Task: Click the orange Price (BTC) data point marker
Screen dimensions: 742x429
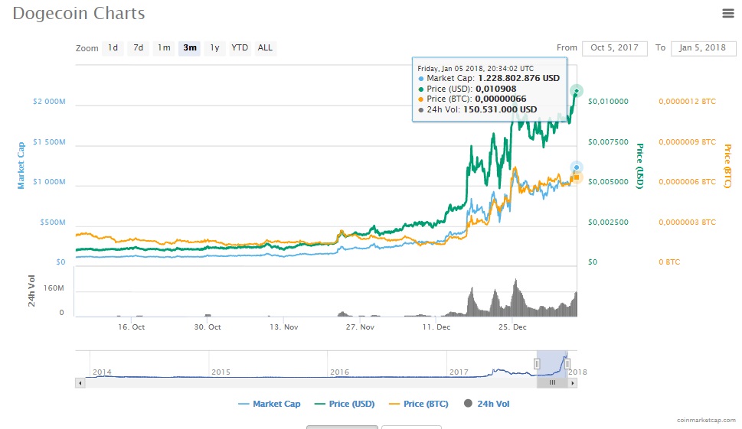Action: (577, 177)
